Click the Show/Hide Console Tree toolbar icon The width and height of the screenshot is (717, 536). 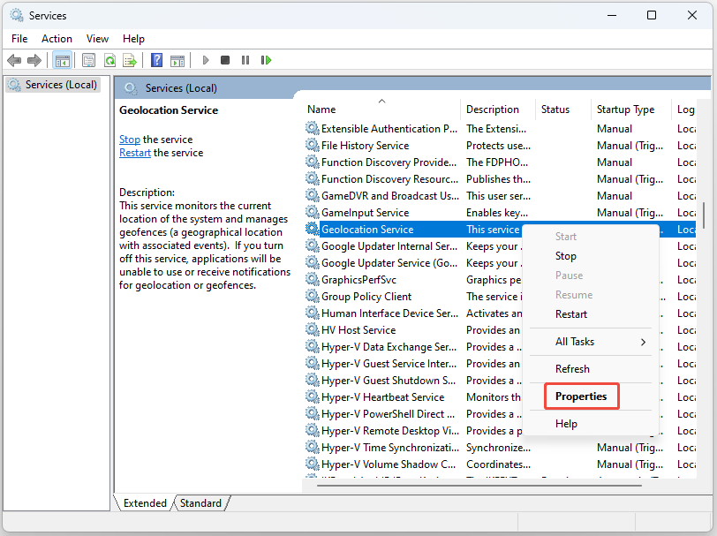click(x=62, y=60)
